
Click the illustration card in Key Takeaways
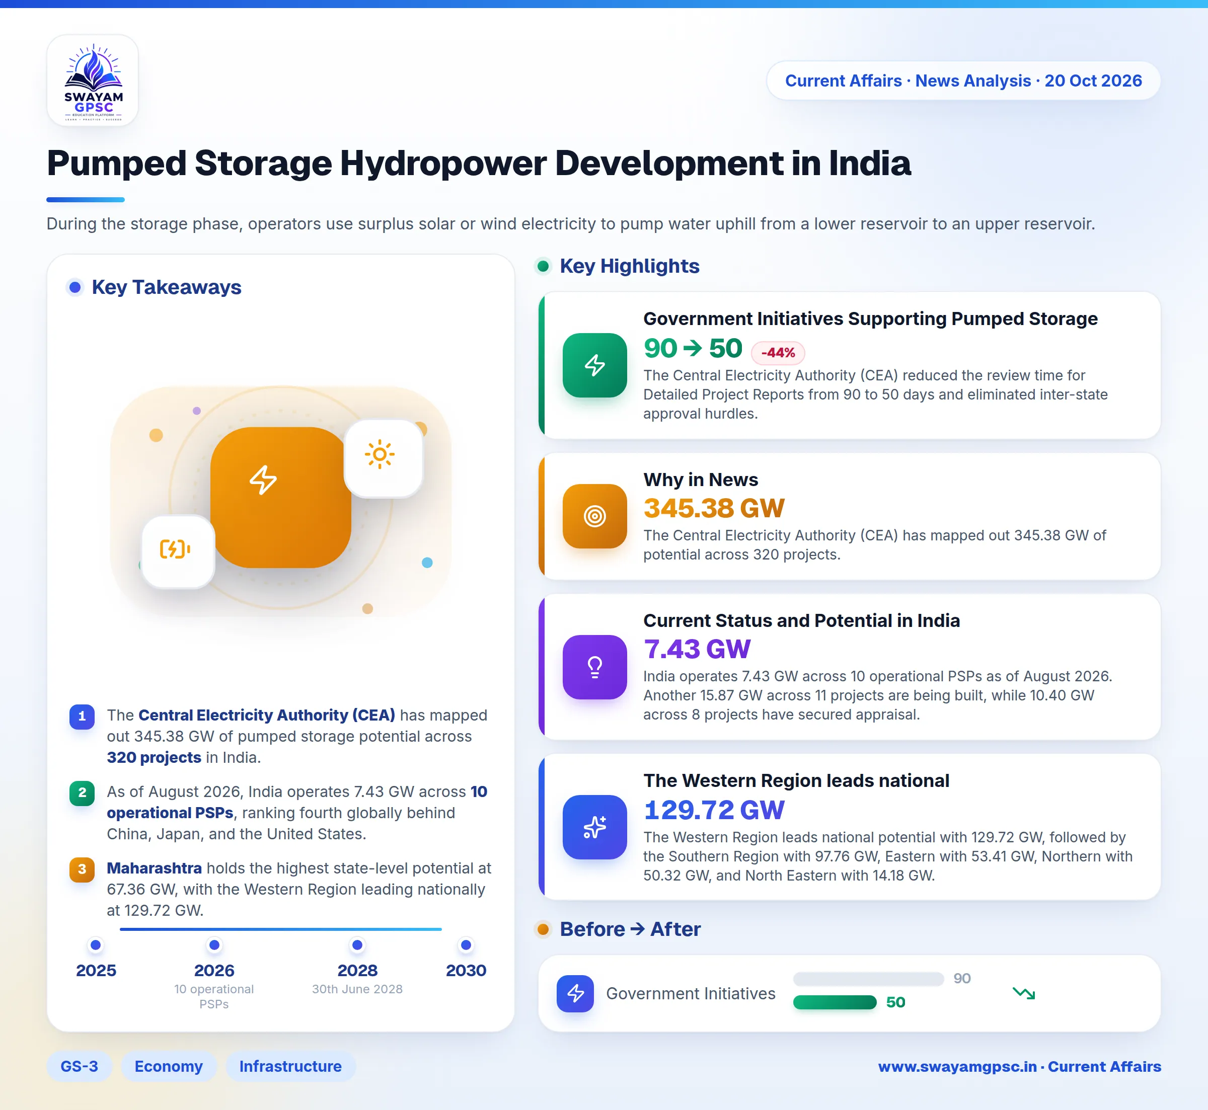280,502
